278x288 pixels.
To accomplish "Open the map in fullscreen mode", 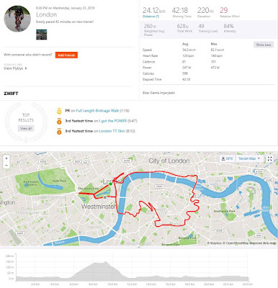I will click(269, 158).
